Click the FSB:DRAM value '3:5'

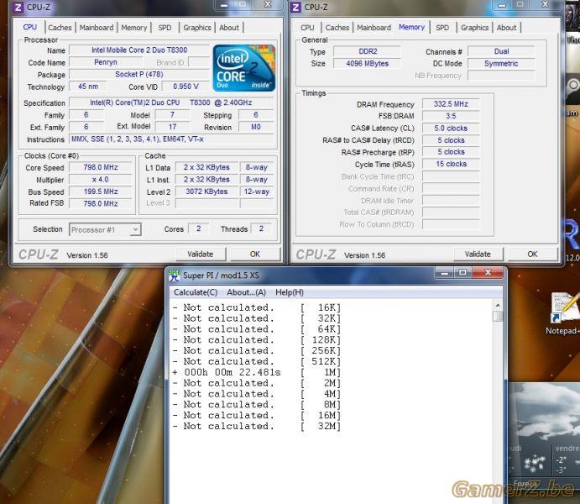pyautogui.click(x=451, y=116)
